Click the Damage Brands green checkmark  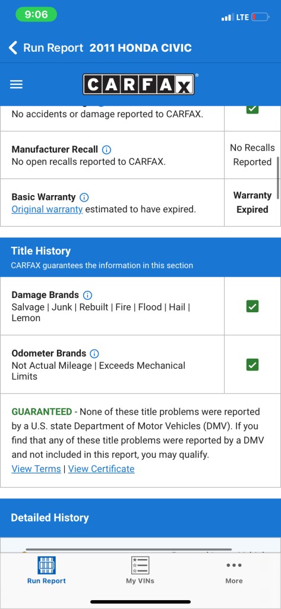[x=252, y=307]
